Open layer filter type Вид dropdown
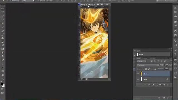 tap(141, 61)
